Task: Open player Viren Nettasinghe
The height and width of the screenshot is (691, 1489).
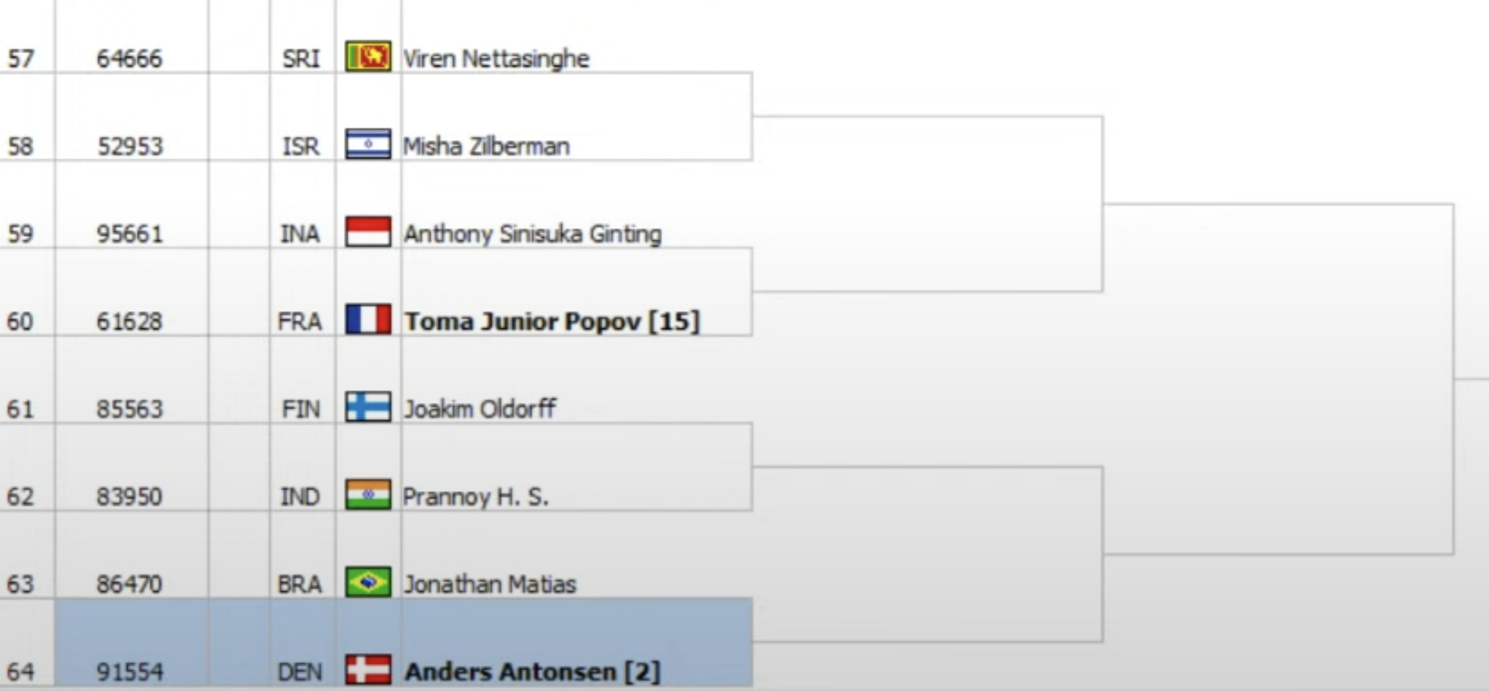Action: coord(497,59)
